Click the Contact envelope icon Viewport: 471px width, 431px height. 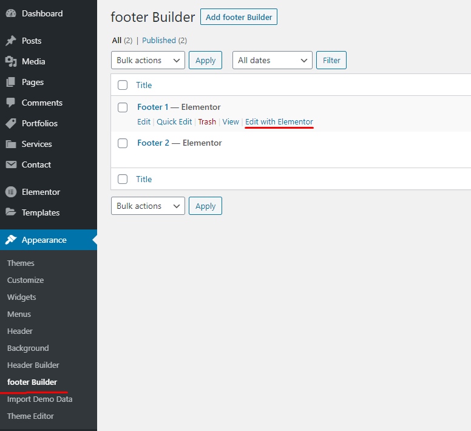(11, 165)
